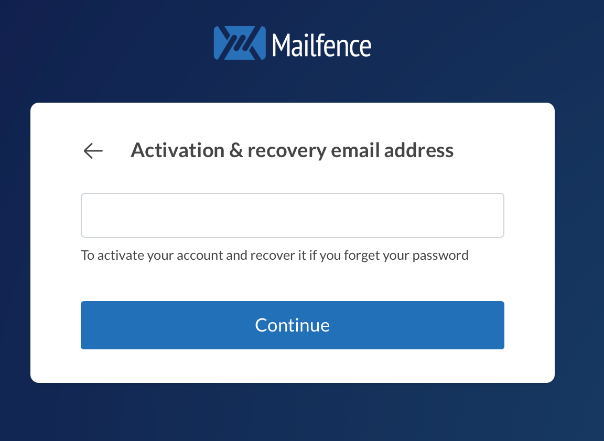Click the blue envelope emblem in the Mailfence logo
Image resolution: width=604 pixels, height=441 pixels.
coord(239,42)
